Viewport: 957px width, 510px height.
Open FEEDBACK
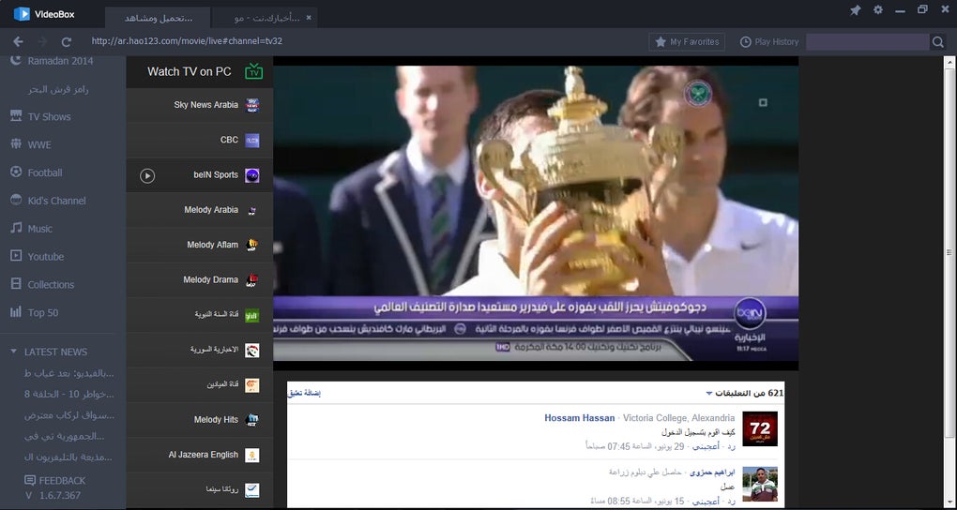pyautogui.click(x=55, y=481)
